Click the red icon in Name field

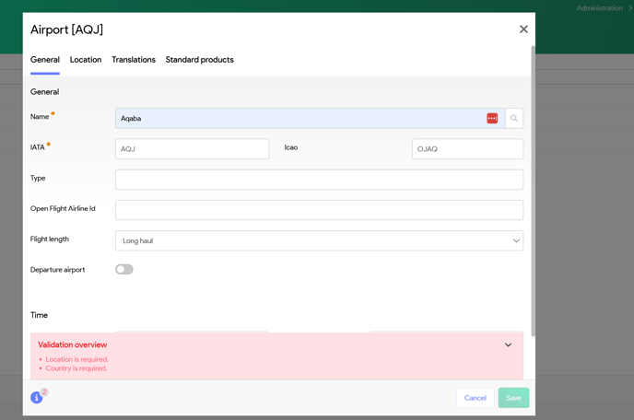pyautogui.click(x=492, y=118)
